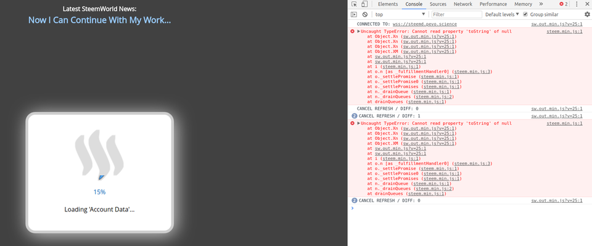Open DevTools three-dot customize menu

pyautogui.click(x=577, y=4)
